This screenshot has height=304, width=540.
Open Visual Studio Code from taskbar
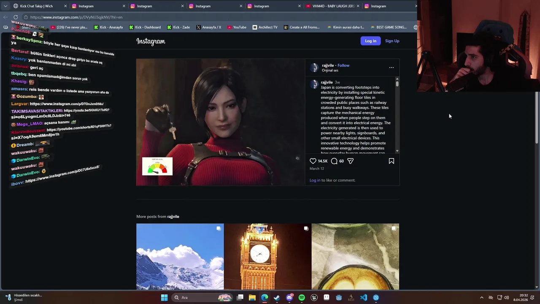coord(364,298)
